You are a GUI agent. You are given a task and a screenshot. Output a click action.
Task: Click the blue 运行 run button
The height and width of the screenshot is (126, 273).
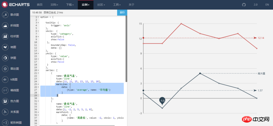(122, 13)
